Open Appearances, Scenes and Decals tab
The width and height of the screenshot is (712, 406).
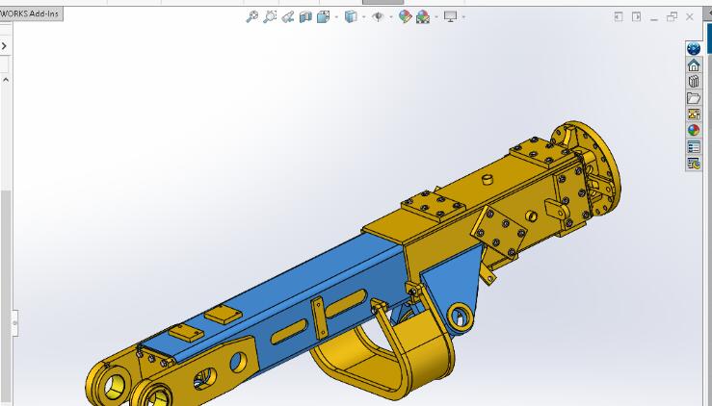(694, 131)
